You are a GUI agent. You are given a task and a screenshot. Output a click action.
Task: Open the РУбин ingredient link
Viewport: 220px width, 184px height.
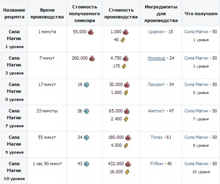tap(156, 164)
